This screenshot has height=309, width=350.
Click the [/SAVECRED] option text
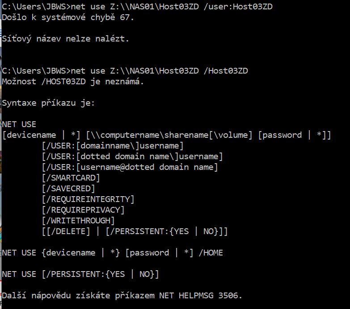68,189
